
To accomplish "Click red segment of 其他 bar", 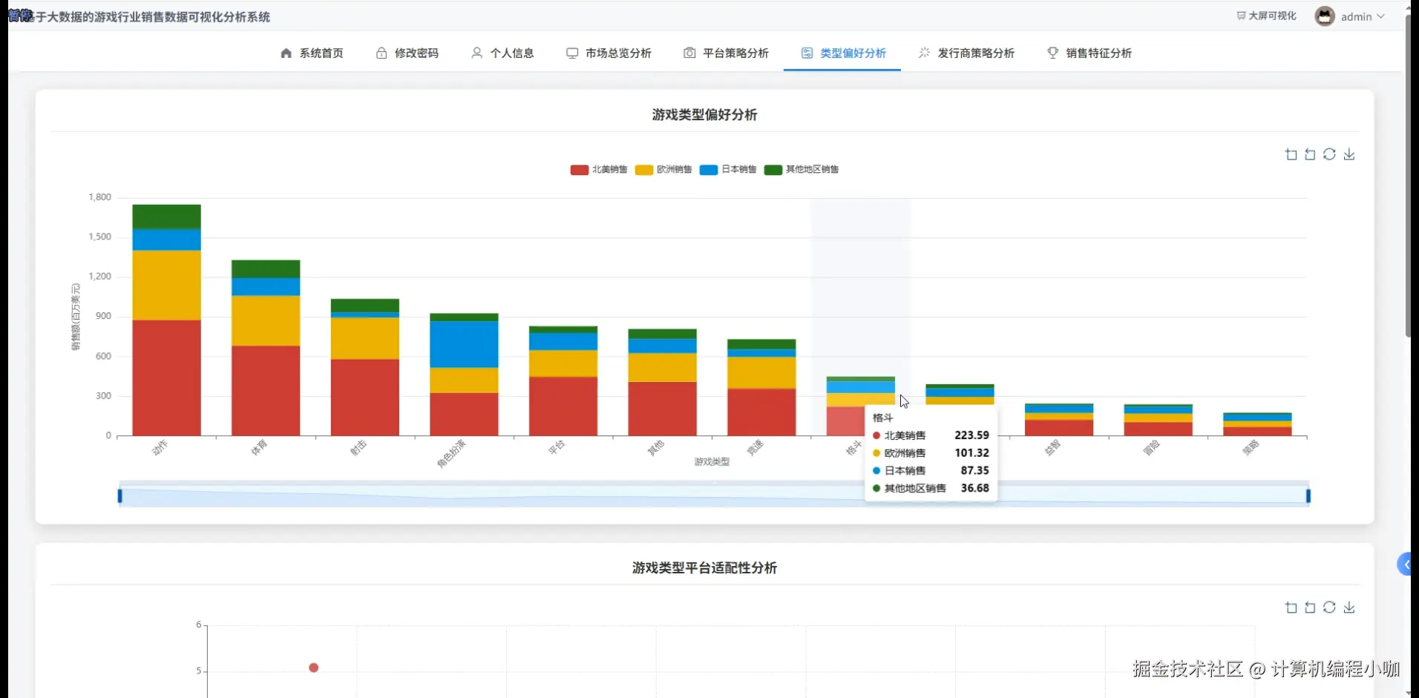I will pyautogui.click(x=662, y=408).
